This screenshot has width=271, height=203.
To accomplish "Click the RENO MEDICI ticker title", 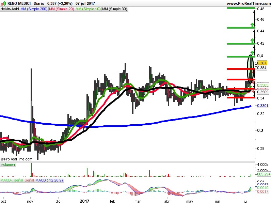I will click(19, 3).
